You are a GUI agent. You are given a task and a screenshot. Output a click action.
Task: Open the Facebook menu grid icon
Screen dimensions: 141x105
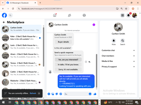click(122, 15)
